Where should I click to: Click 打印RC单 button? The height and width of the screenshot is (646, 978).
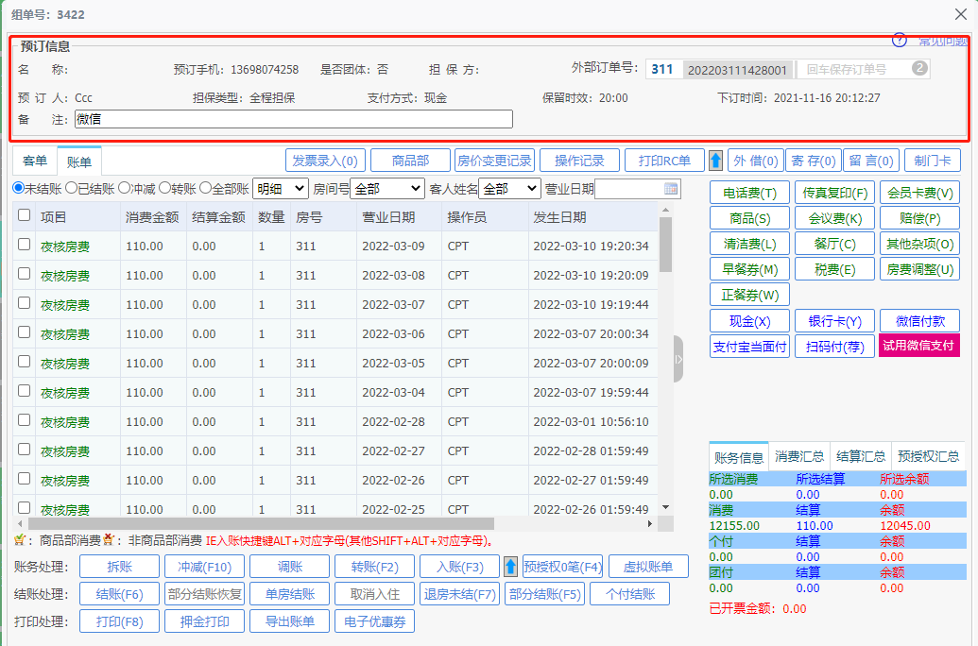[664, 161]
